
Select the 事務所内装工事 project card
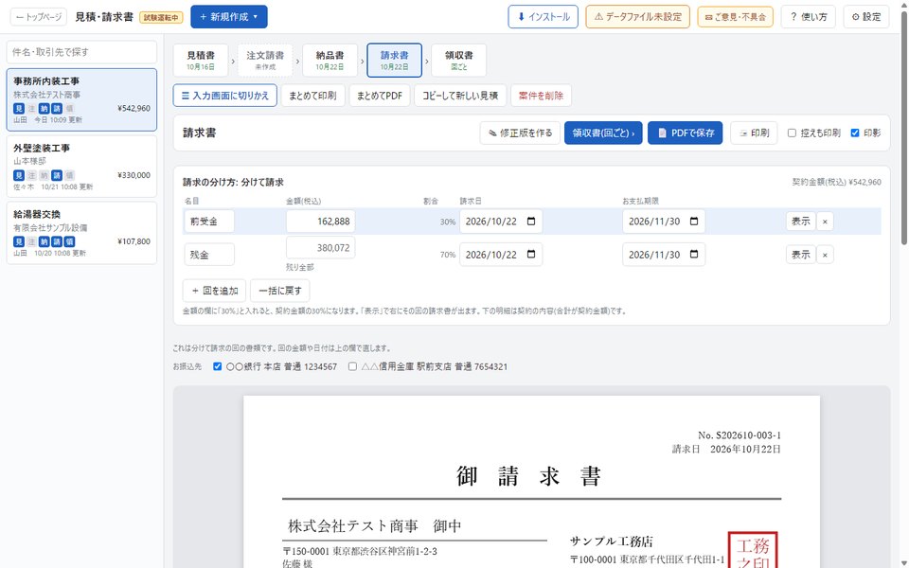coord(81,99)
